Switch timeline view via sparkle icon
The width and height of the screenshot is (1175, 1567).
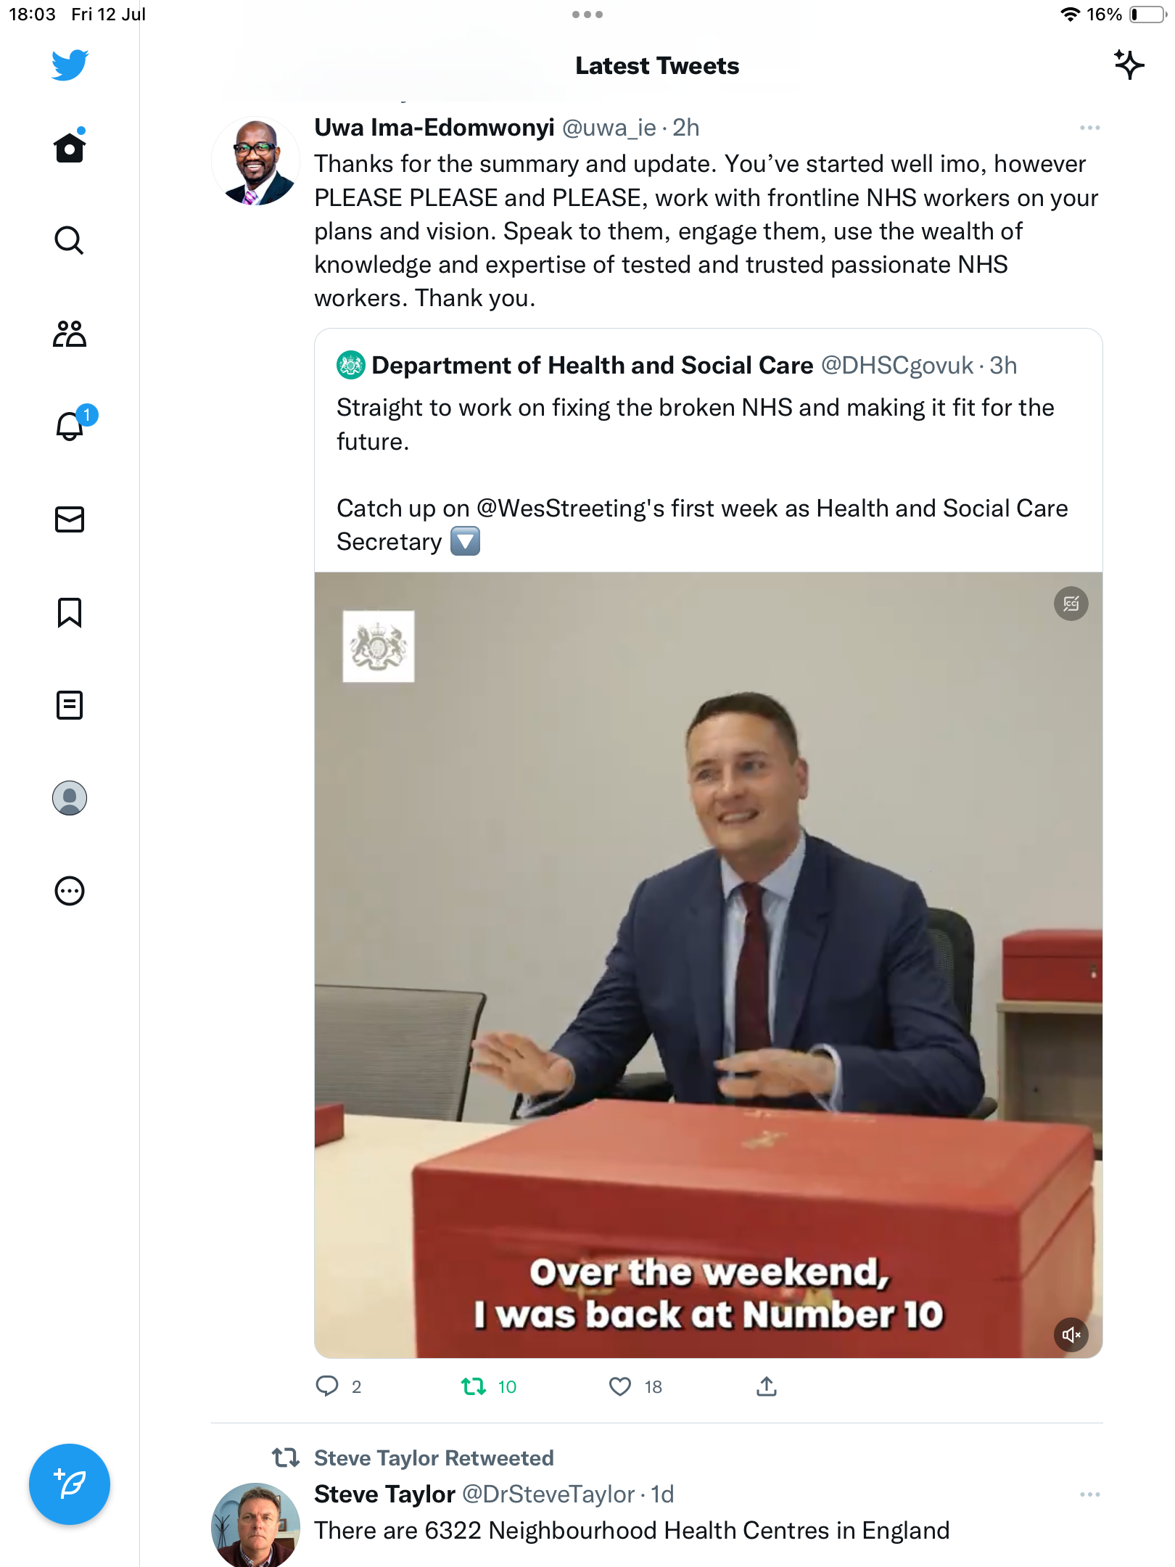(1129, 65)
